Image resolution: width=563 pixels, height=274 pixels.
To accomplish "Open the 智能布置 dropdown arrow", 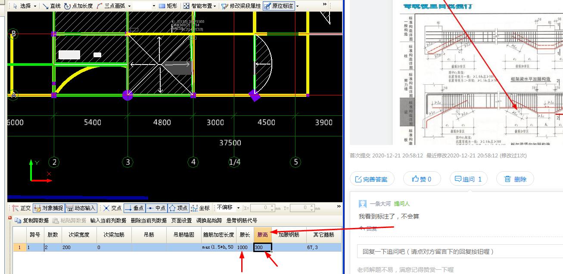I will pyautogui.click(x=215, y=6).
